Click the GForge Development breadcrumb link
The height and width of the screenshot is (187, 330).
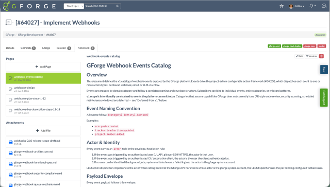click(x=30, y=35)
